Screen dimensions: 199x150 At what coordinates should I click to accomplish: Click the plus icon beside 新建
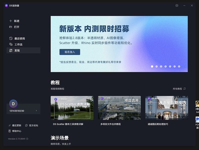[x=11, y=21]
